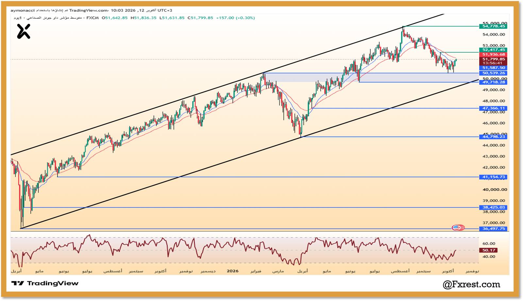
Task: Click the FXCM source label in header
Action: tap(93, 18)
